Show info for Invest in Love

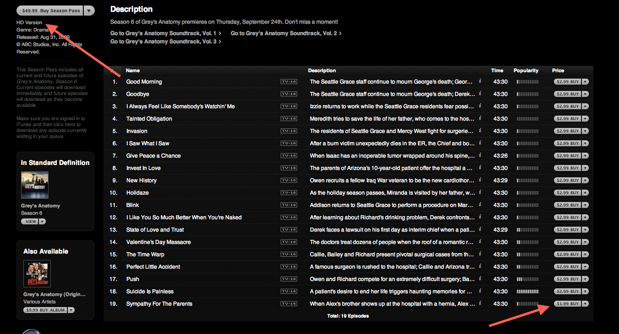pos(480,168)
